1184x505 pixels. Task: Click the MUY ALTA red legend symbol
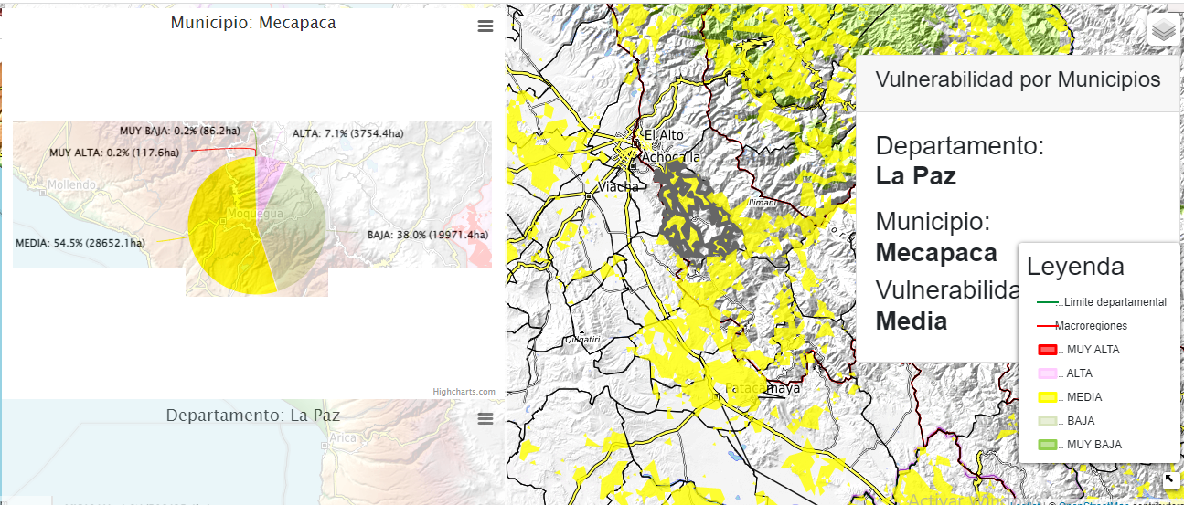tap(1048, 350)
